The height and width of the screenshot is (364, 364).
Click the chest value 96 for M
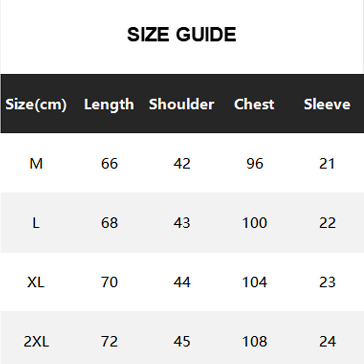pyautogui.click(x=255, y=163)
